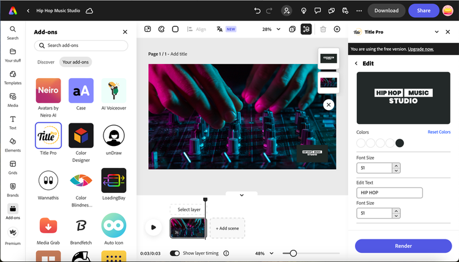Image resolution: width=459 pixels, height=262 pixels.
Task: Open Elements panel in sidebar
Action: pos(13,145)
